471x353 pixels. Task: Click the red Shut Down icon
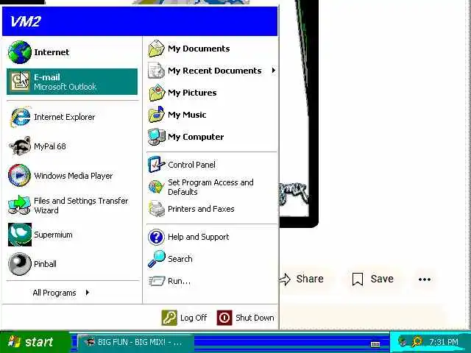tap(224, 318)
